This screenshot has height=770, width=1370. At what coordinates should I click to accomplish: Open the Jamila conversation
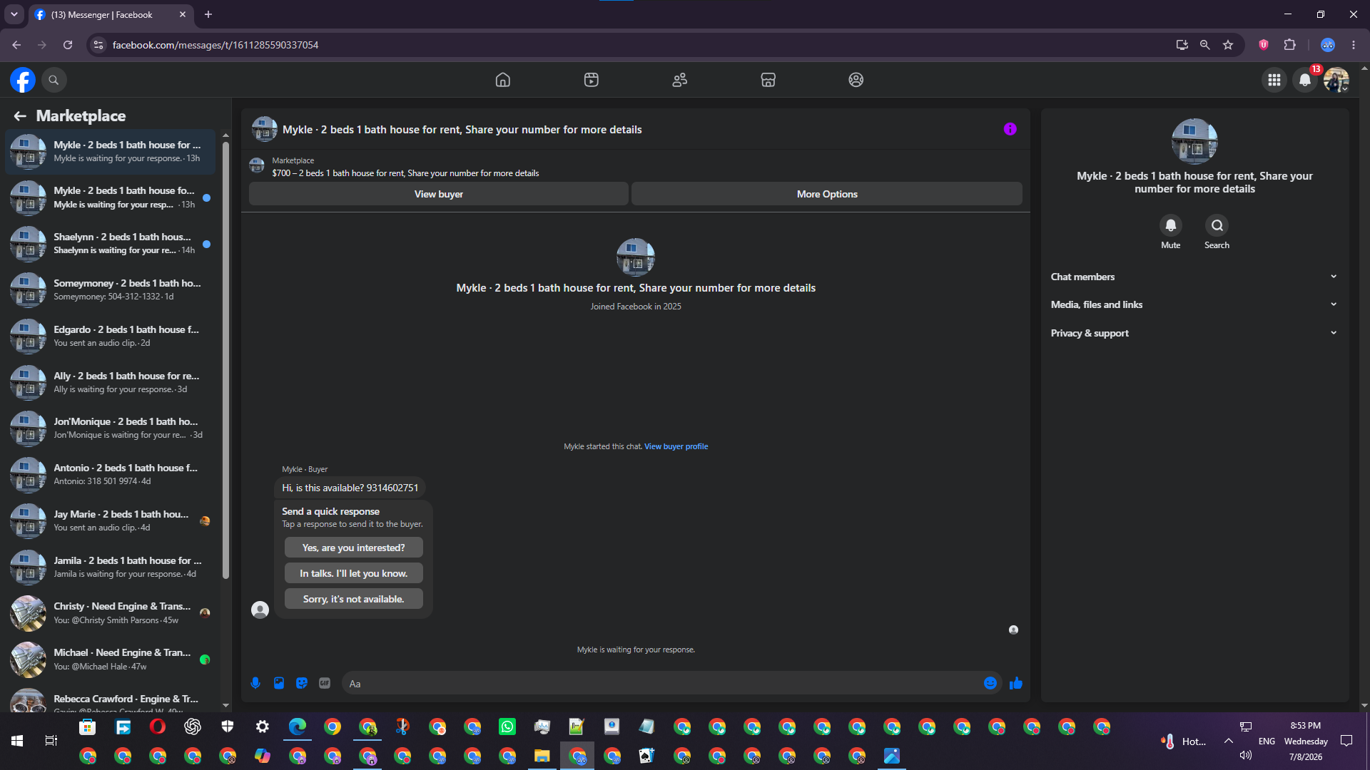click(111, 568)
